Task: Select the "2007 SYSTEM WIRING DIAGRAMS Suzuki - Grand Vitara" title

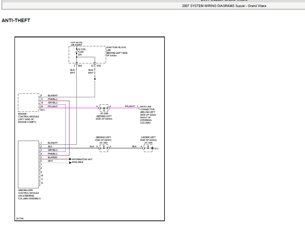Action: point(224,6)
